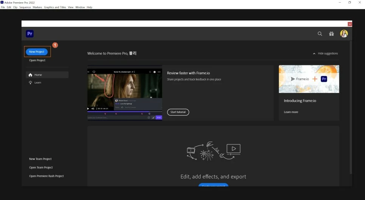Click Learn more under Introducing Frame.io

tap(291, 112)
